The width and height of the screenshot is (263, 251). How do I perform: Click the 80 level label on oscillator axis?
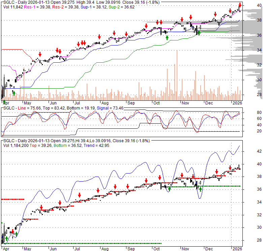pyautogui.click(x=259, y=113)
